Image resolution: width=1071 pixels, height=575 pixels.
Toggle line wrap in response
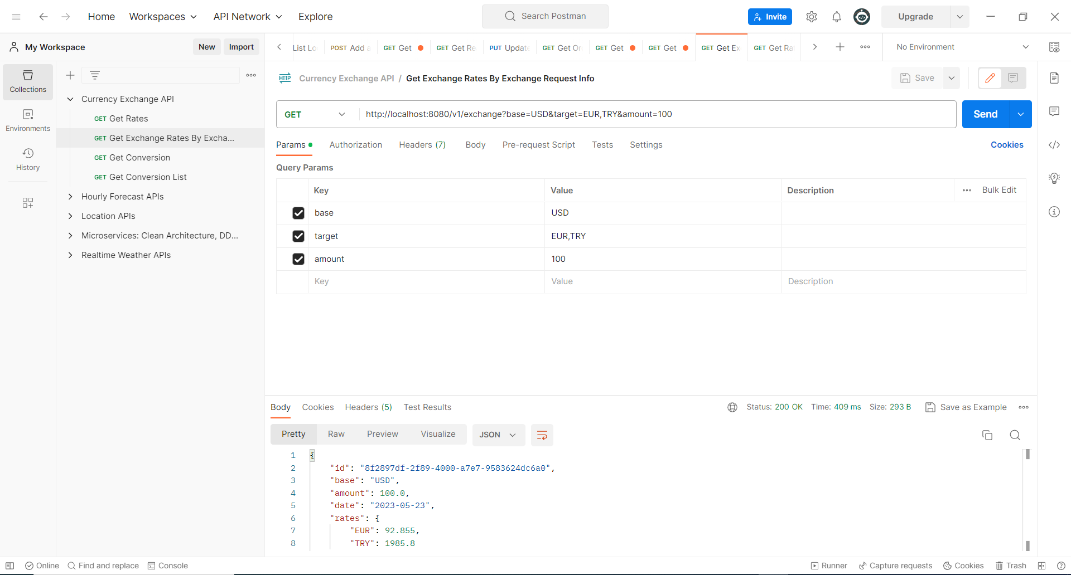point(542,435)
